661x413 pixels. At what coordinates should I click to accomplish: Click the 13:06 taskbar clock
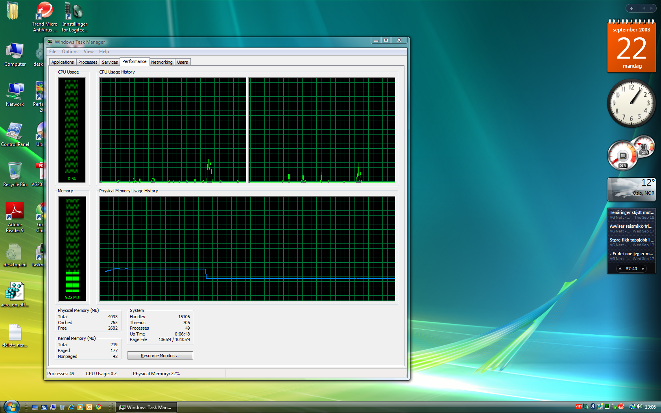[650, 407]
